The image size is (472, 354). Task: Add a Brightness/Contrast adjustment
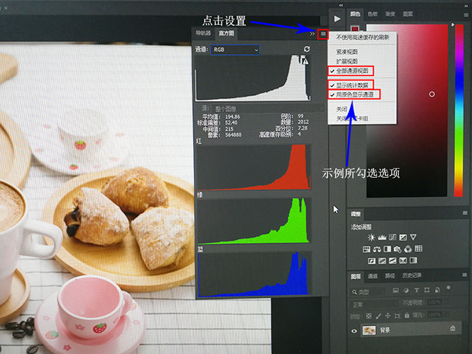click(x=372, y=237)
